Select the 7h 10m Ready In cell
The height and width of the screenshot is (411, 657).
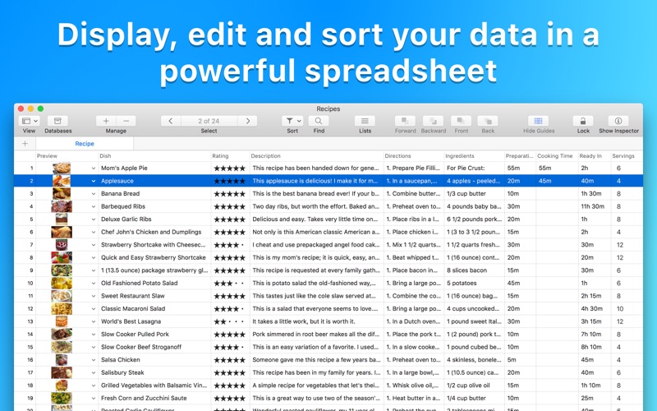click(x=594, y=335)
